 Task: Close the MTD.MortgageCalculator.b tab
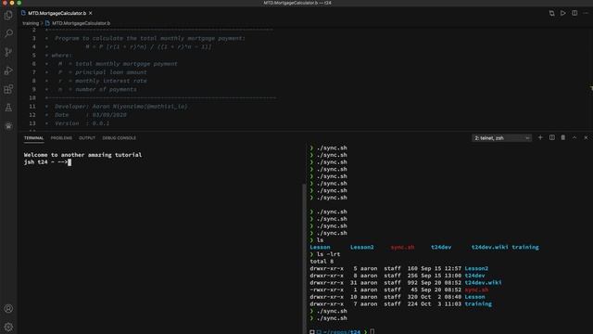91,13
